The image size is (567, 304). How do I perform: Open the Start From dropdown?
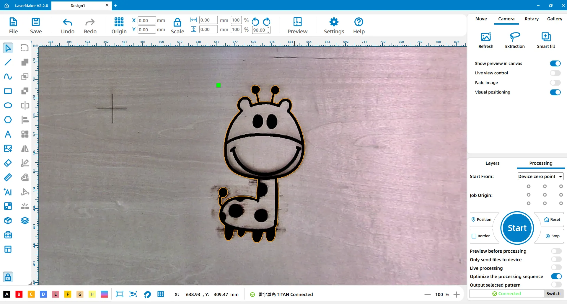(540, 176)
